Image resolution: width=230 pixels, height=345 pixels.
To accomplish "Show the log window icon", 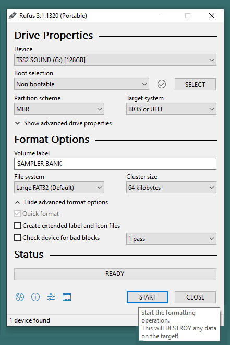I will pyautogui.click(x=67, y=297).
